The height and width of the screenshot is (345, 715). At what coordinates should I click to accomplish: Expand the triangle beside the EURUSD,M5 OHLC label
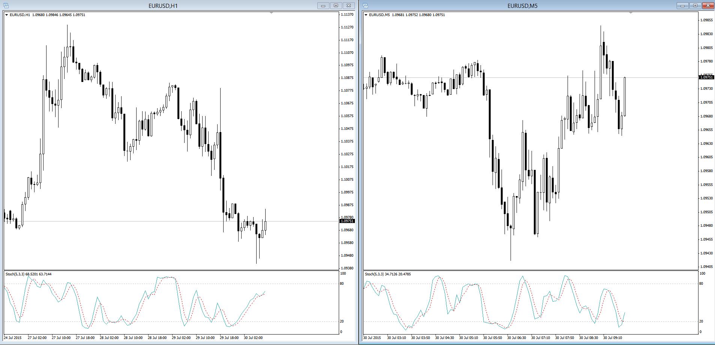366,15
